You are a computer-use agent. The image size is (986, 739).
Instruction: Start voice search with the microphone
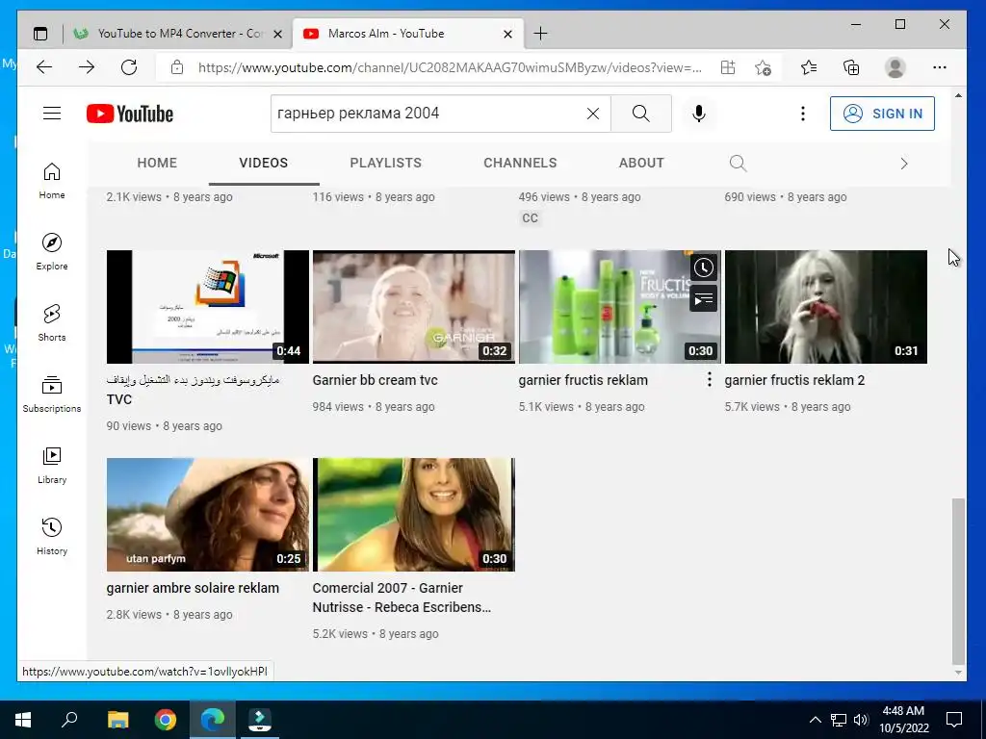tap(699, 114)
